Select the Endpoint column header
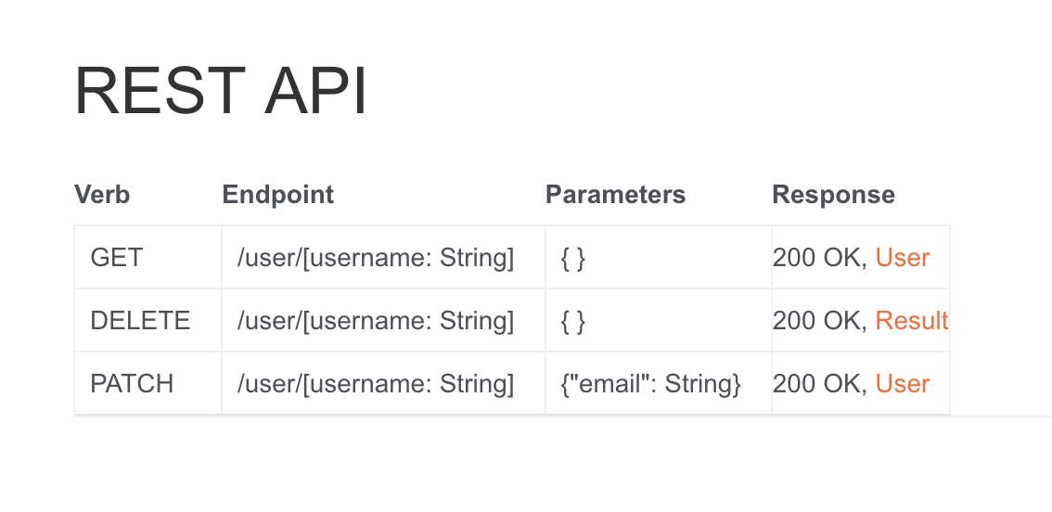This screenshot has height=512, width=1052. coord(277,194)
